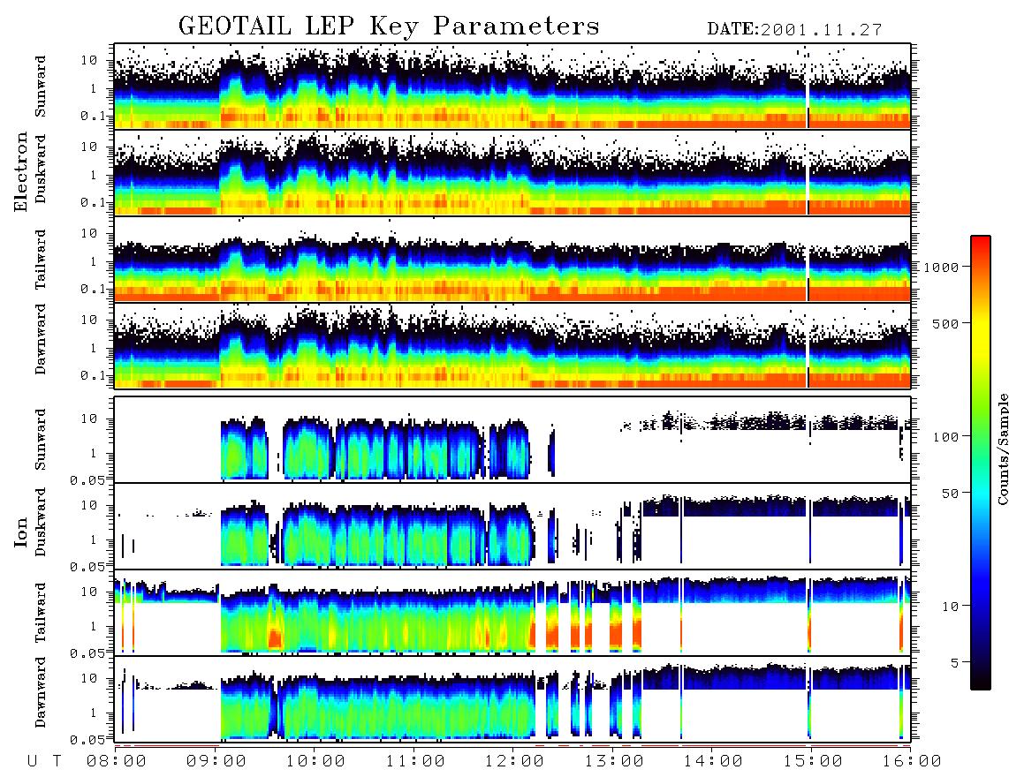Select the Ion Tailward panel label

(x=41, y=613)
